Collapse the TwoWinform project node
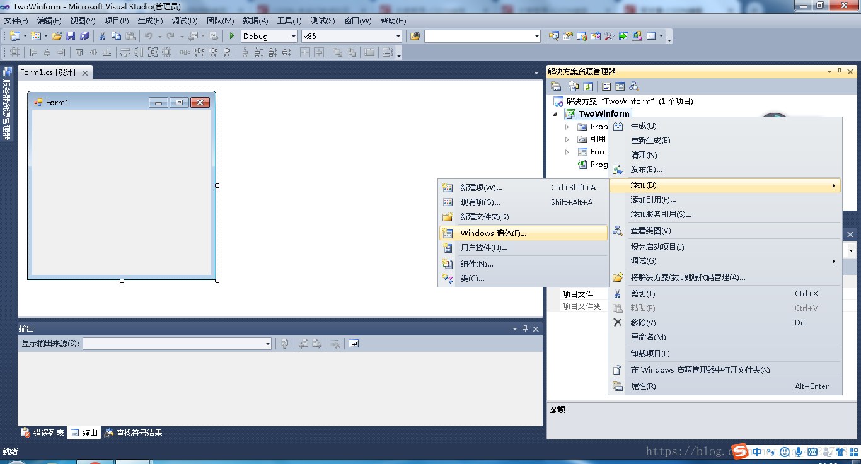Image resolution: width=861 pixels, height=464 pixels. tap(555, 114)
